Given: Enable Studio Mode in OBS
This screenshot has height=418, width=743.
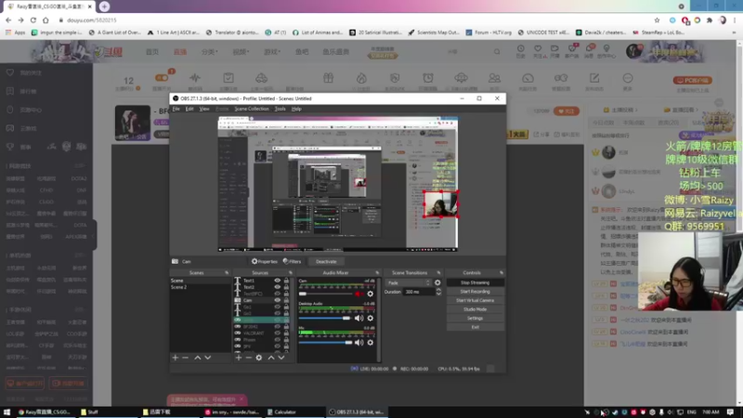Looking at the screenshot, I should pos(475,309).
